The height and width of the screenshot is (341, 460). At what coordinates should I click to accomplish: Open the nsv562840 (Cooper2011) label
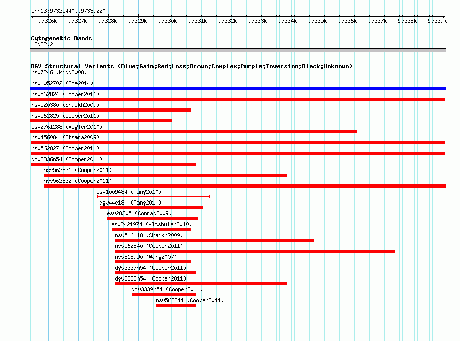pyautogui.click(x=149, y=246)
